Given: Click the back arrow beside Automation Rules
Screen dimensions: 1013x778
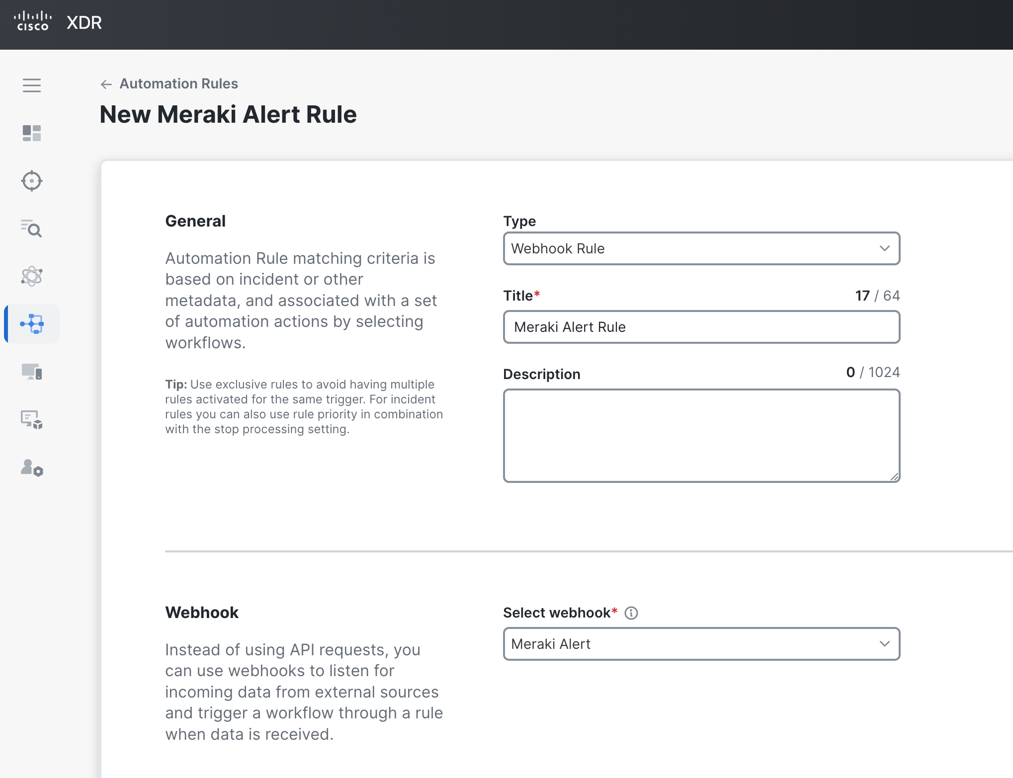Looking at the screenshot, I should (x=106, y=84).
